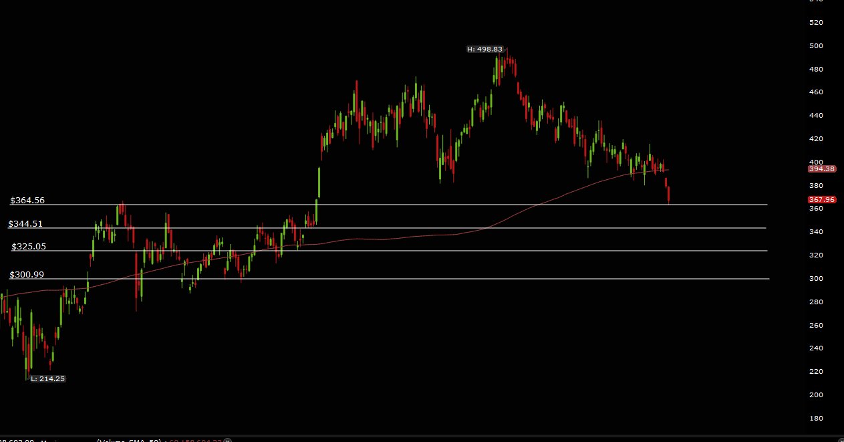Click the 500 price axis label

pos(816,45)
